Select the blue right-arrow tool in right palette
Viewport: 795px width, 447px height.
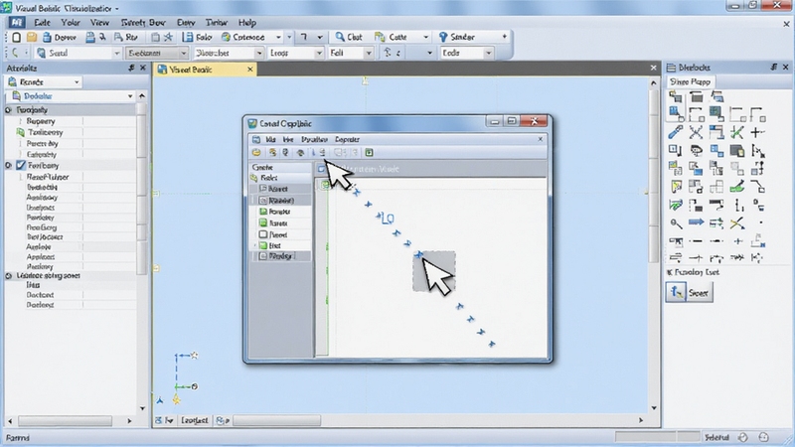[696, 222]
